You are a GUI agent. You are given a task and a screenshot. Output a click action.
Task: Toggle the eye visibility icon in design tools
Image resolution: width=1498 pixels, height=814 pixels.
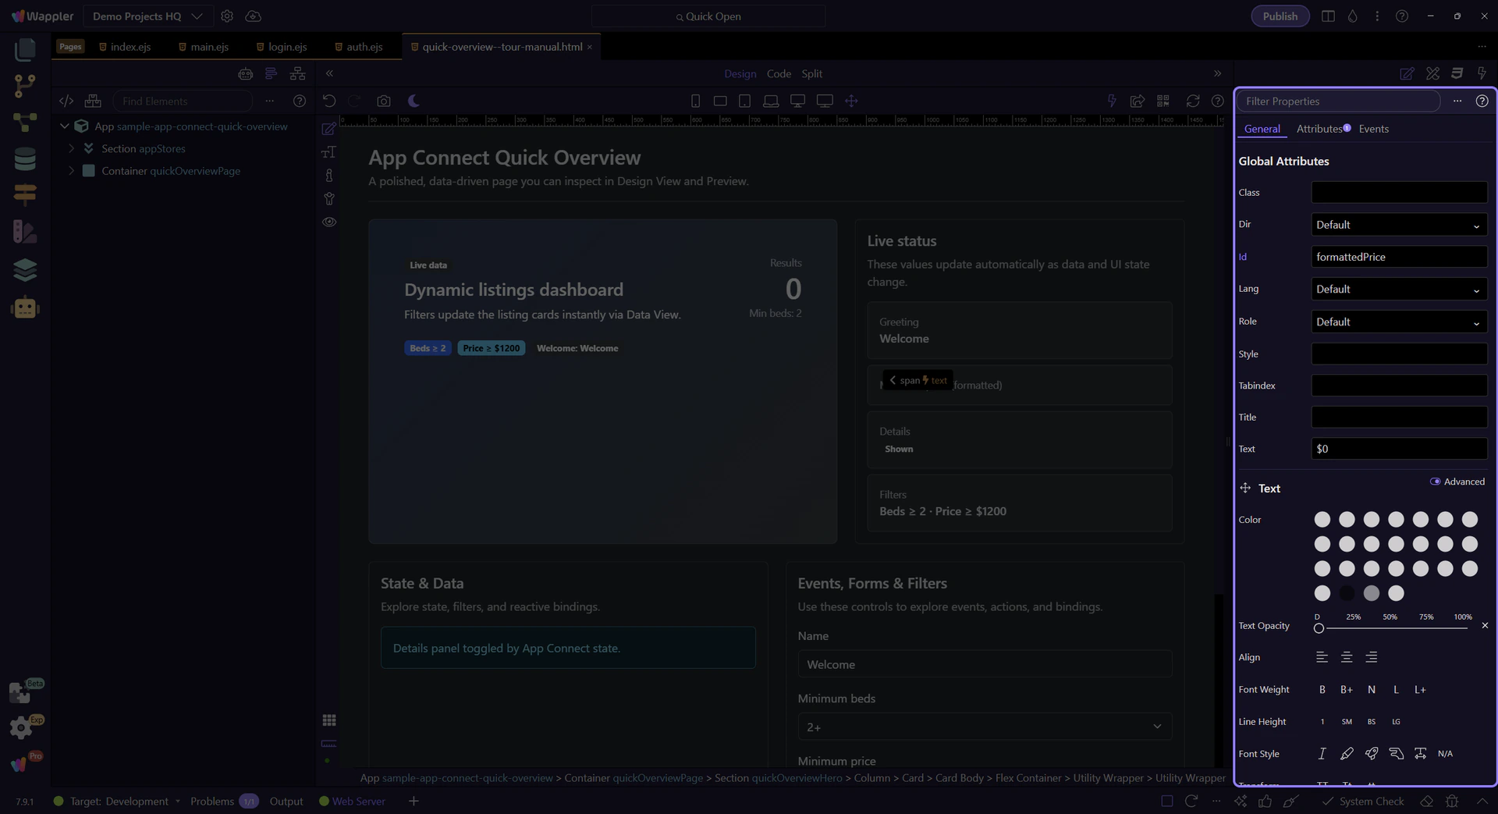(329, 222)
